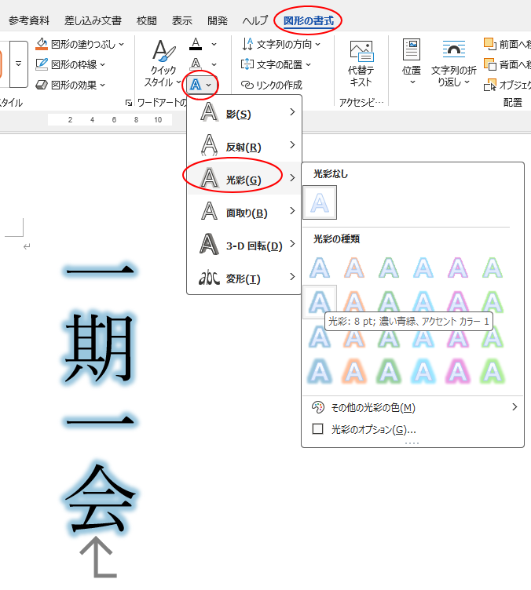Expand text outline dropdown arrow
The image size is (531, 590).
(214, 64)
